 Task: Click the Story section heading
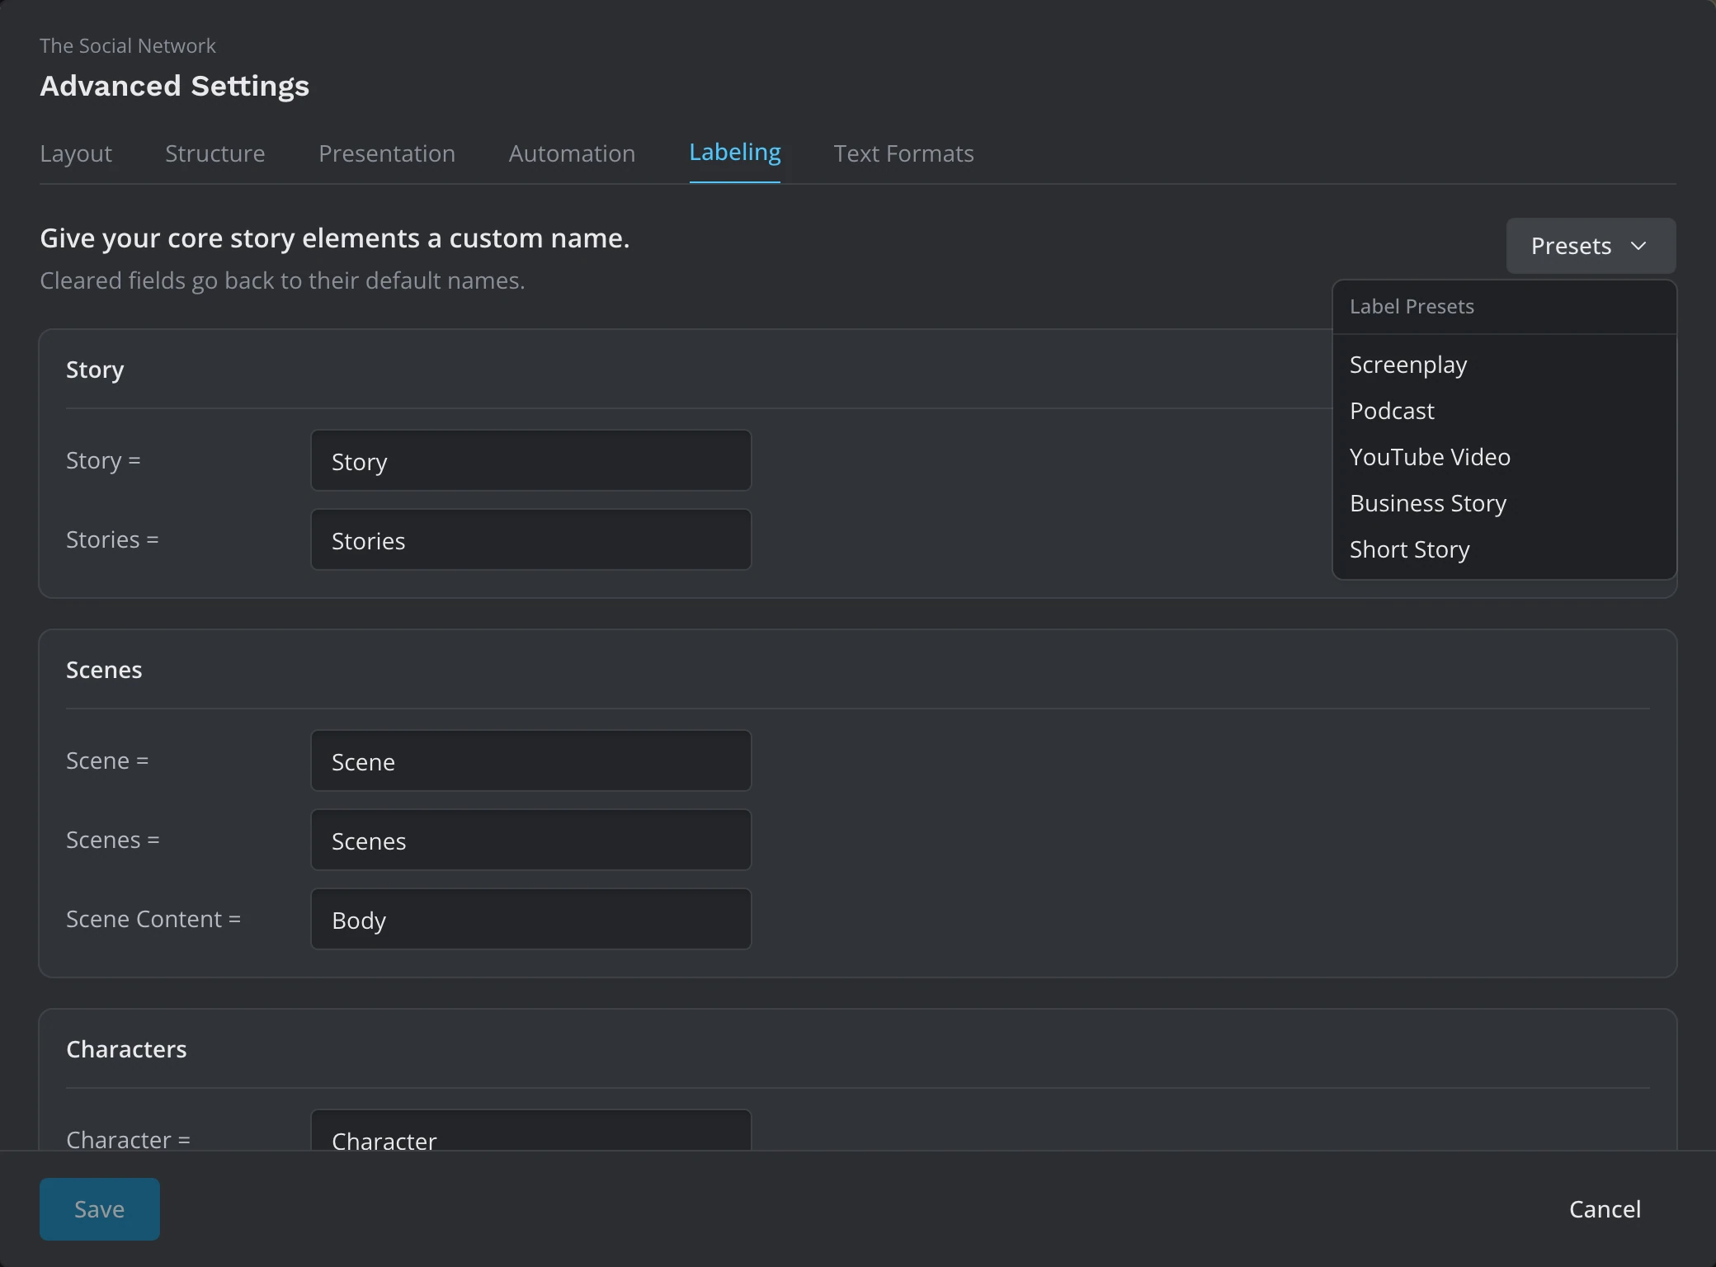click(95, 370)
